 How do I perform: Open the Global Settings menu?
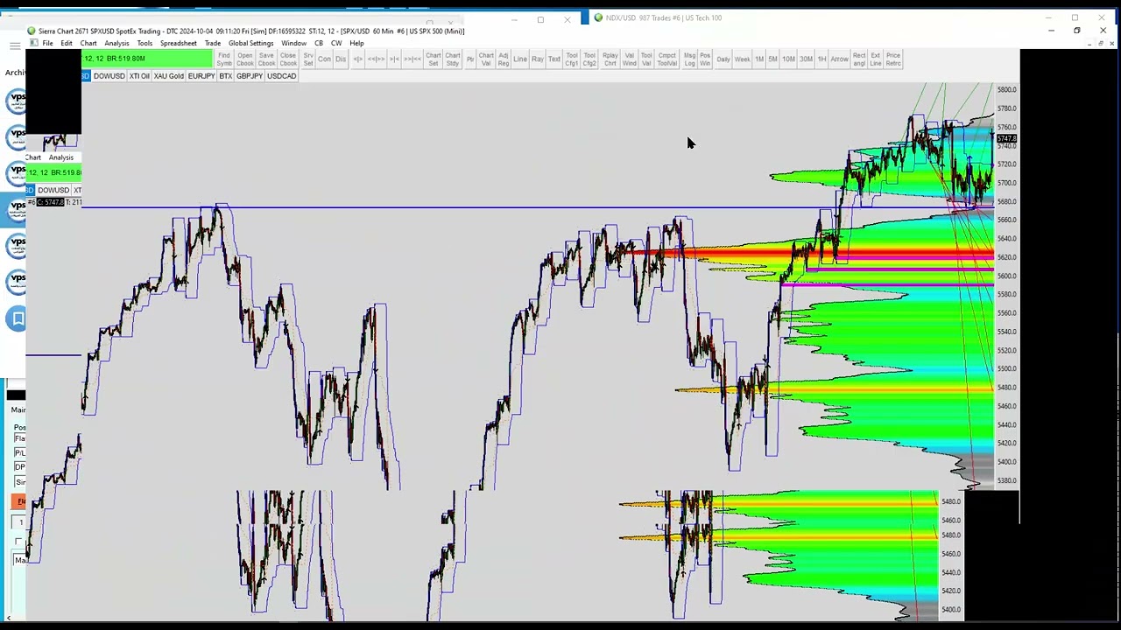pos(251,43)
